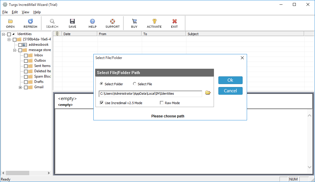
Task: Select the Gmail tree label
Action: [x=39, y=87]
